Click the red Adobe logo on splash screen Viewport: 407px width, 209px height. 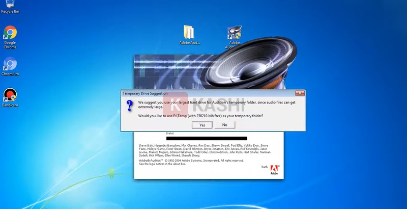(273, 170)
